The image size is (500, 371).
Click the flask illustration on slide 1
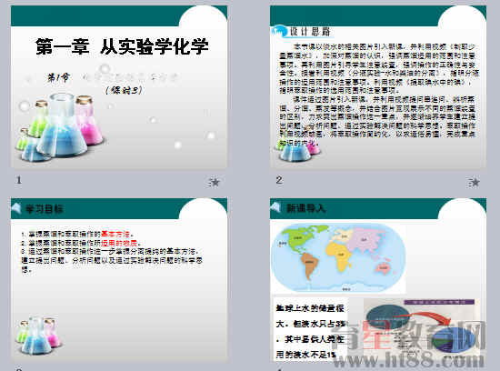[60, 126]
